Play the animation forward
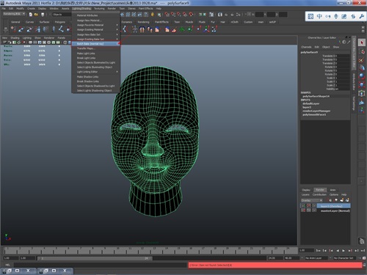This screenshot has height=275, width=367. (x=344, y=251)
